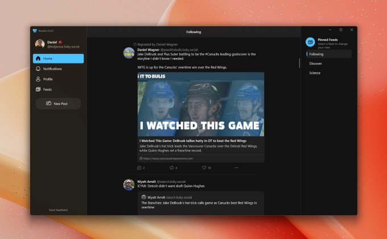Click the I Watched This Game thumbnail
Image resolution: width=387 pixels, height=239 pixels.
click(201, 104)
